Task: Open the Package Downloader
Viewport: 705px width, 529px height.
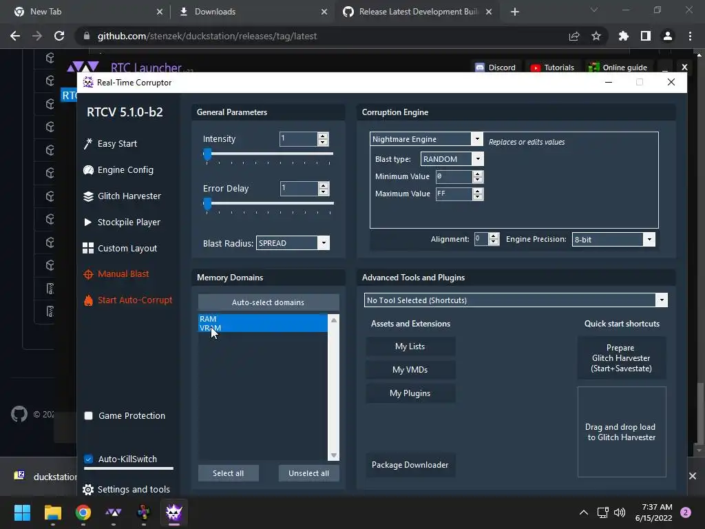Action: [x=410, y=465]
